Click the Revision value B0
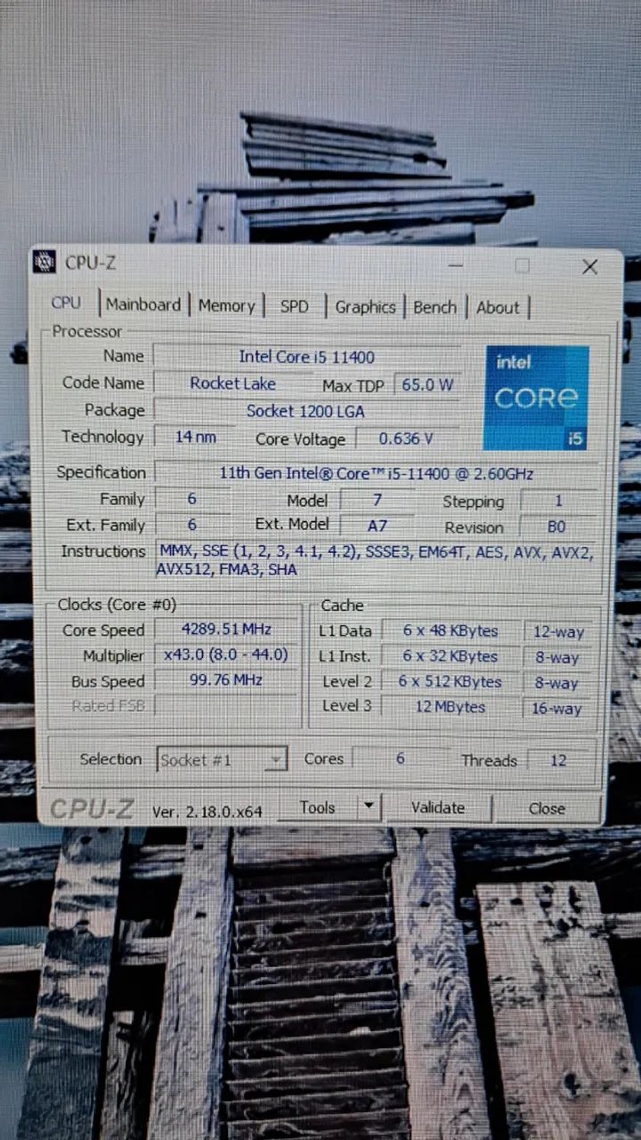The width and height of the screenshot is (641, 1140). tap(557, 526)
